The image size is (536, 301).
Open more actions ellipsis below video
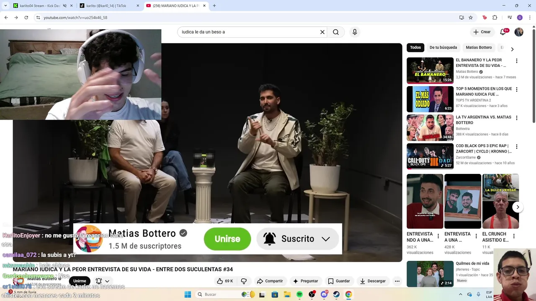click(x=397, y=281)
